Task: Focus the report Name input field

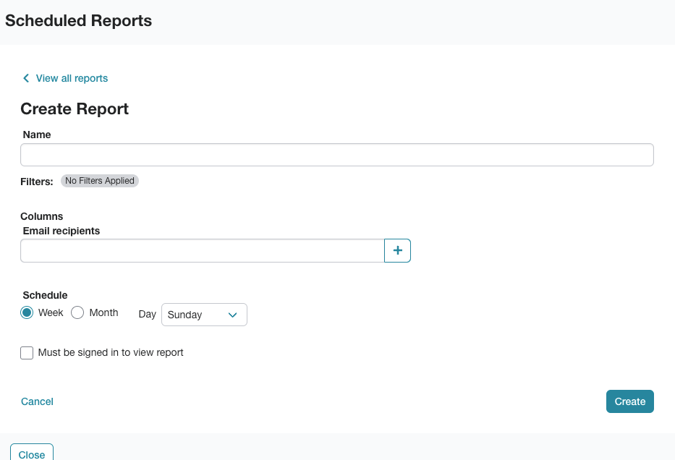Action: (337, 155)
